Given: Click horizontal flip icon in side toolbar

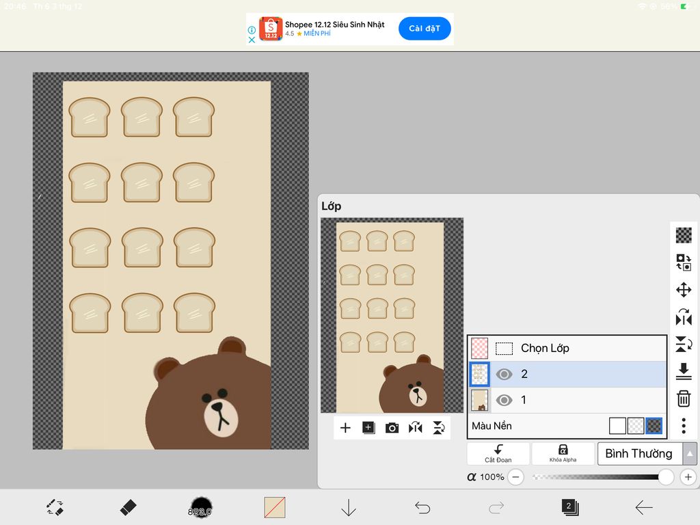Looking at the screenshot, I should click(x=684, y=317).
